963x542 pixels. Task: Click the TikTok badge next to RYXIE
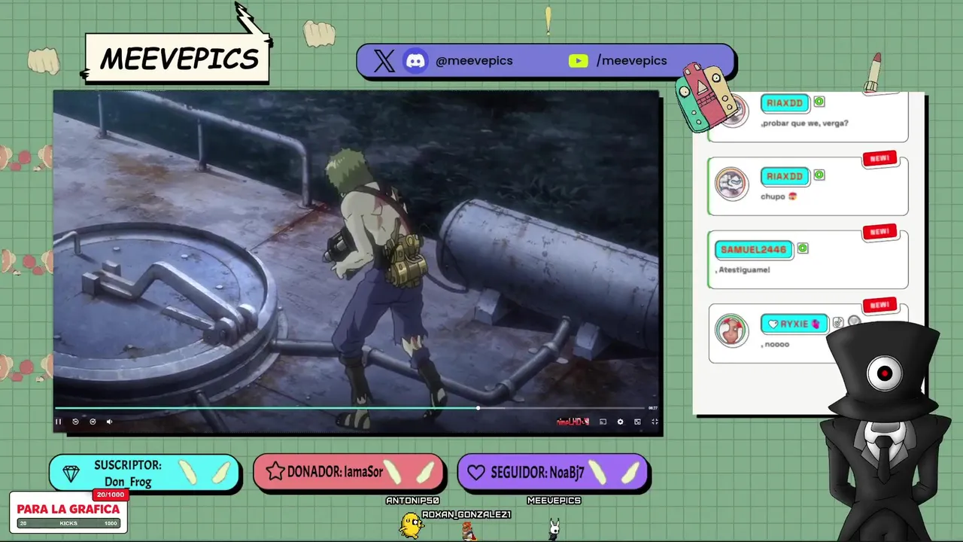point(837,323)
